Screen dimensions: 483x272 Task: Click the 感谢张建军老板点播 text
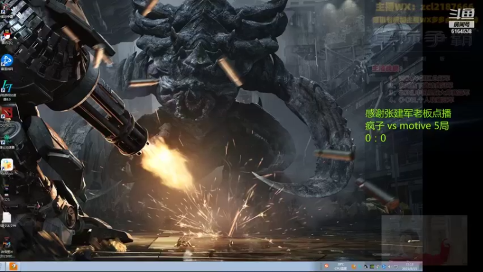(x=408, y=114)
